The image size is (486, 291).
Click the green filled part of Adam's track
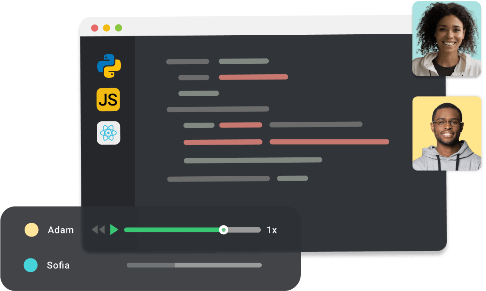pyautogui.click(x=172, y=230)
